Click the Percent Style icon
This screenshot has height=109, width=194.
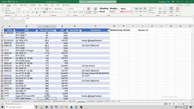(x=74, y=12)
